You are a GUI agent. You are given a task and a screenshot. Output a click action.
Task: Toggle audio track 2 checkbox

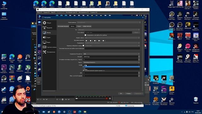[91, 41]
